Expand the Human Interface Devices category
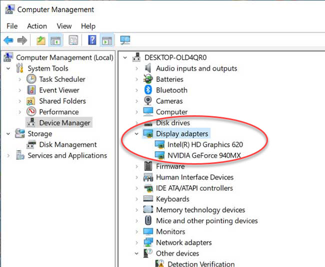 click(136, 178)
